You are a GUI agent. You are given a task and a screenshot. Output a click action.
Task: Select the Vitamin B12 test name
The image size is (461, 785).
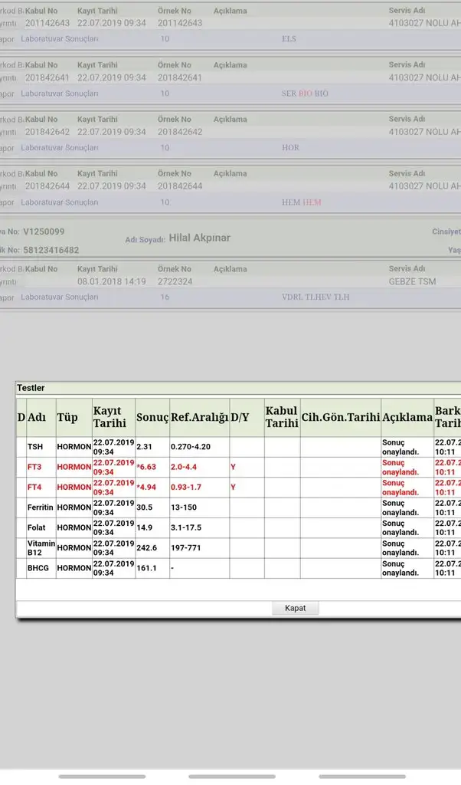(41, 547)
